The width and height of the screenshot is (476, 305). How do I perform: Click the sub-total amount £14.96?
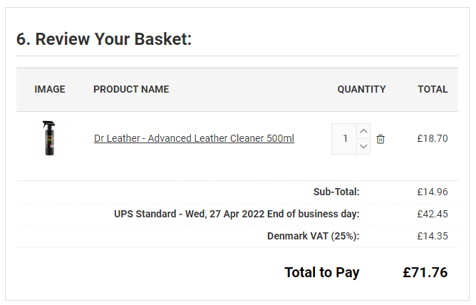click(x=433, y=192)
